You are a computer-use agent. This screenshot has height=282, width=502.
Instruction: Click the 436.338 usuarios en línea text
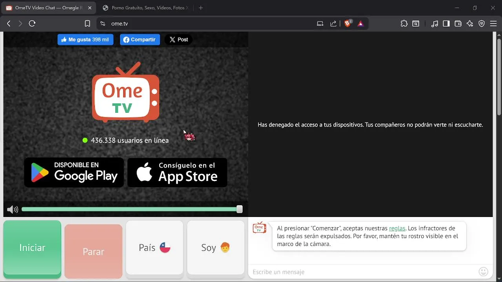coord(130,140)
